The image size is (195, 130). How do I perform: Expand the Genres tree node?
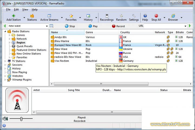9,35
